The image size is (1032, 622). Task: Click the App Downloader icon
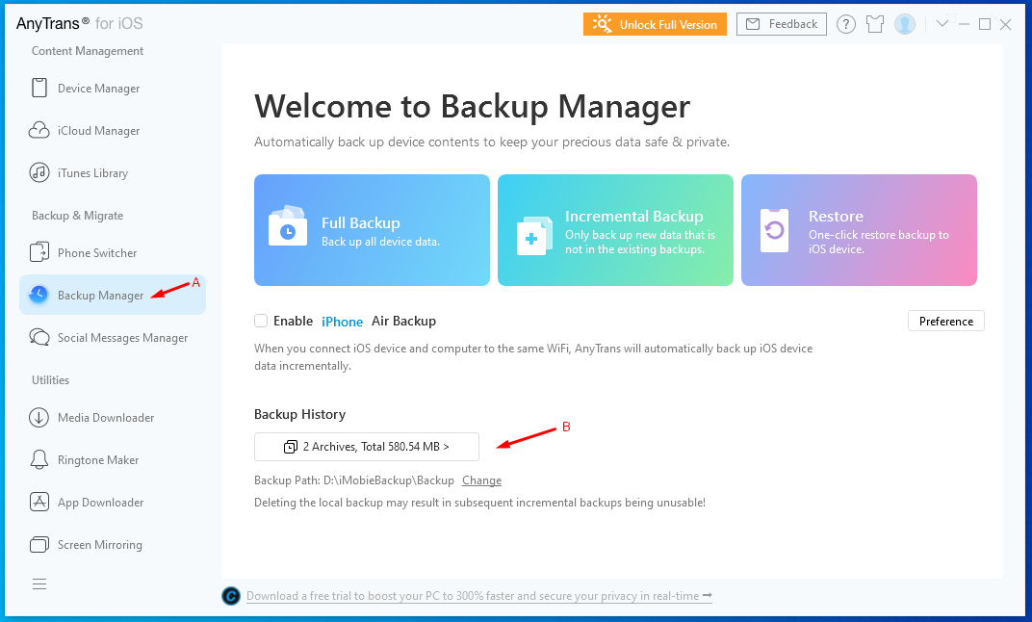(x=39, y=502)
